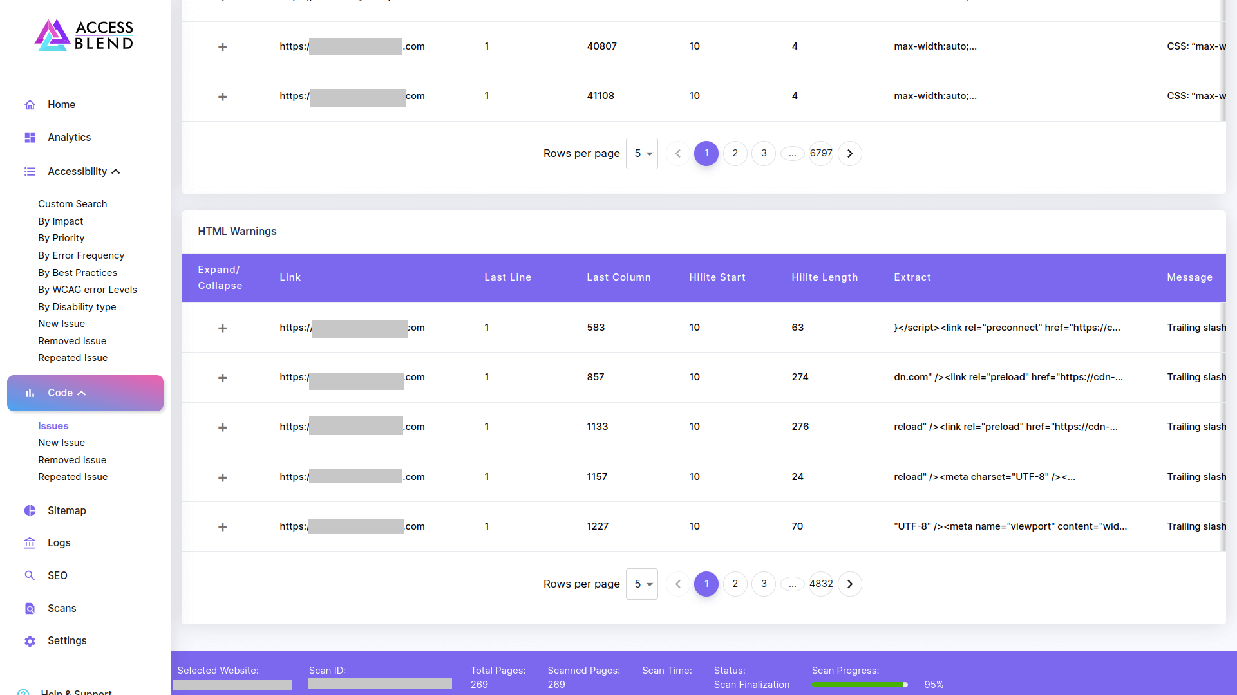Open By Disability type item
1237x695 pixels.
pos(77,307)
